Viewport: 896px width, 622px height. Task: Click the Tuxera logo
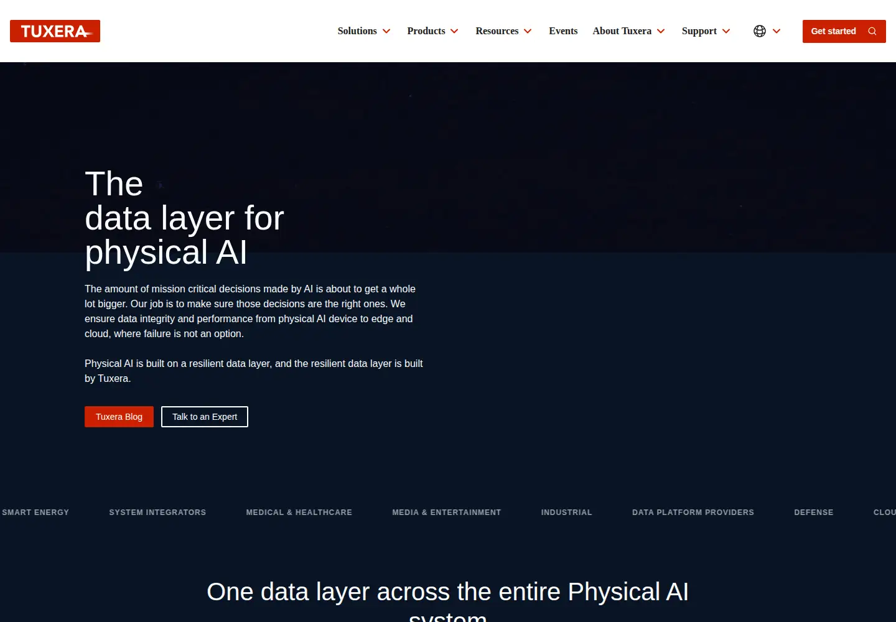coord(55,31)
